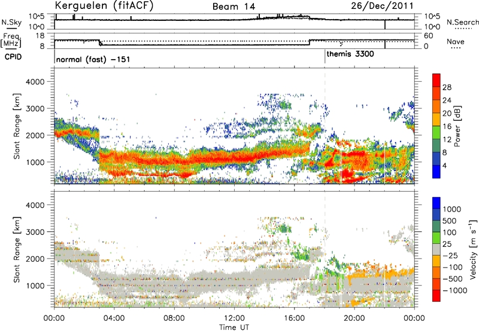The image size is (479, 331).
Task: Click the red high-power echo near 19:30 in power panel
Action: tap(347, 174)
